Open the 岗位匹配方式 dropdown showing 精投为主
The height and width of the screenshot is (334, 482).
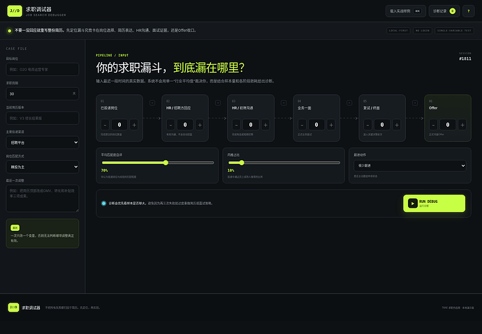[43, 167]
